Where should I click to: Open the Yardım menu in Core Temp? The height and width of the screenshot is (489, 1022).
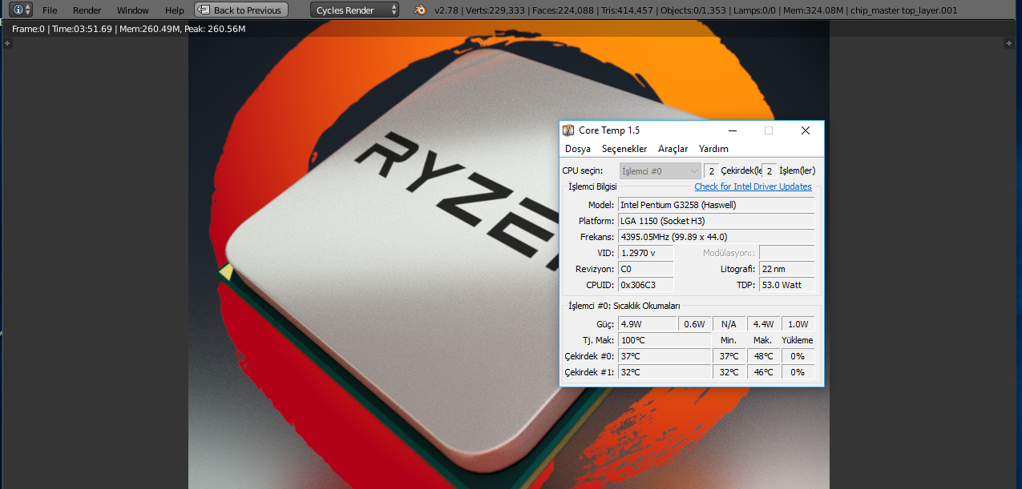[x=713, y=149]
